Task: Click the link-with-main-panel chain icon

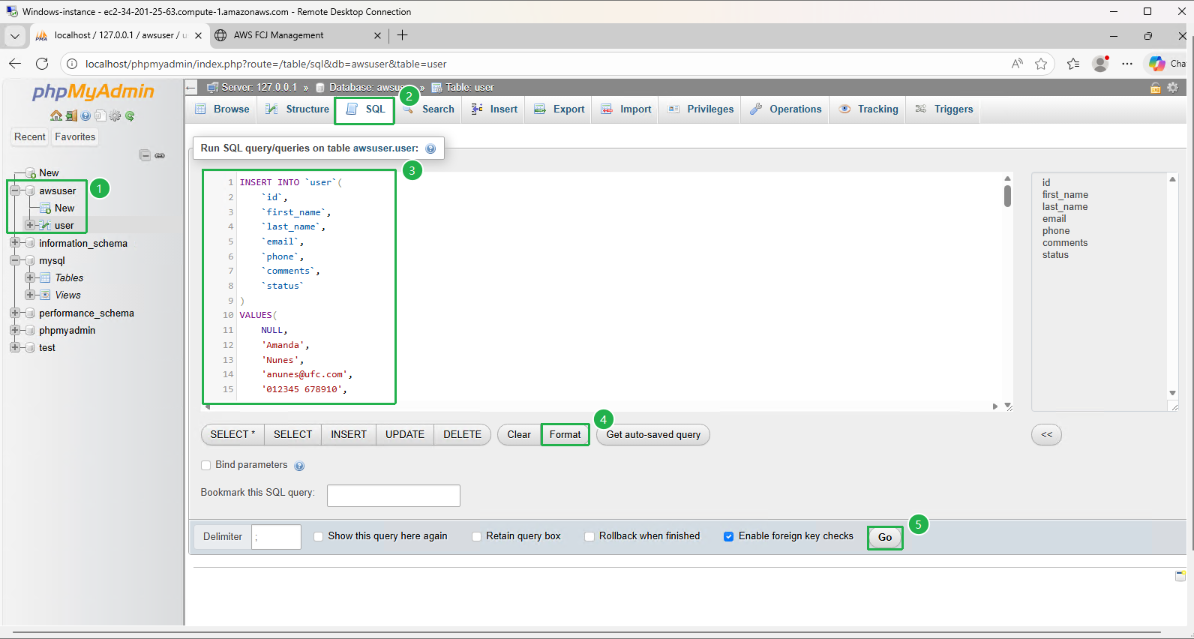Action: 160,155
